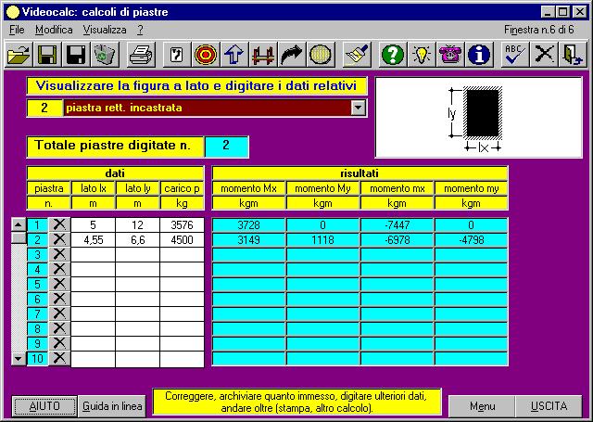
Task: Open the piastra rett. incastrata dropdown
Action: click(x=359, y=109)
